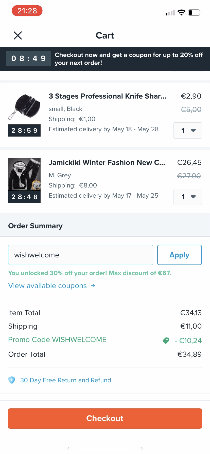The height and width of the screenshot is (454, 210).
Task: Tap the arrow beside View available coupons
Action: pos(93,286)
